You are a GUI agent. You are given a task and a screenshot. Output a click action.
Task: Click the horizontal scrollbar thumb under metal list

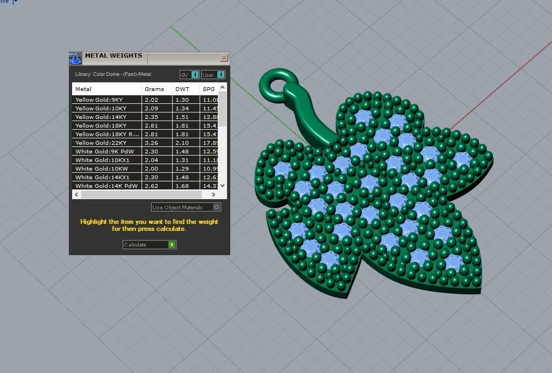tap(141, 194)
